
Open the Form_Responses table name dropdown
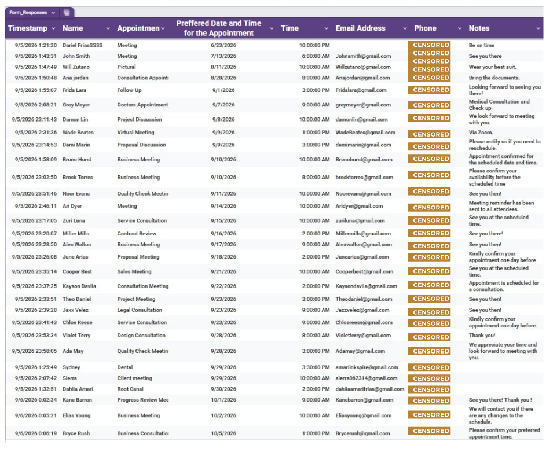53,13
